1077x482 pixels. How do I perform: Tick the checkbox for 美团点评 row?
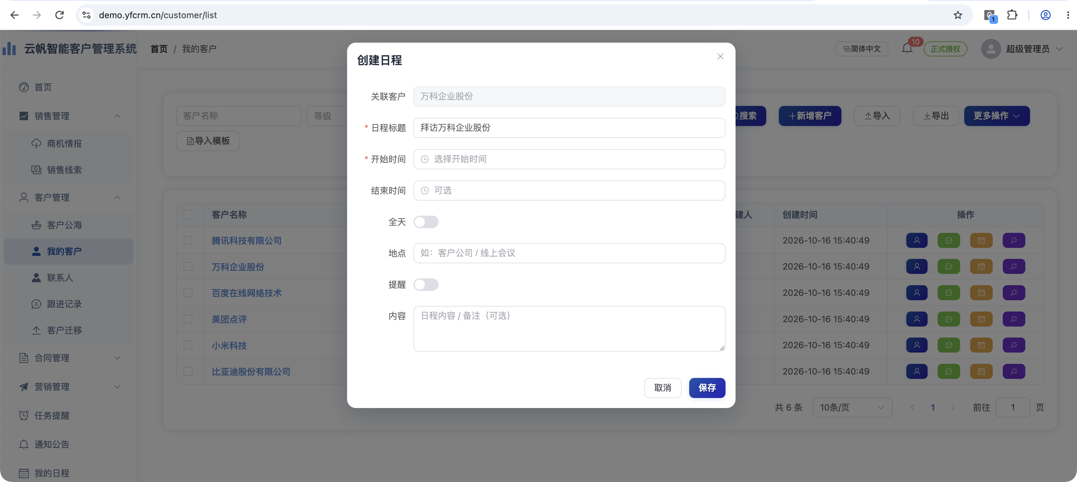pos(188,319)
